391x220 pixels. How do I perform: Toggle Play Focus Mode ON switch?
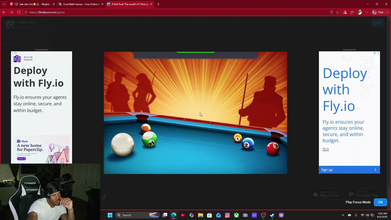[380, 202]
